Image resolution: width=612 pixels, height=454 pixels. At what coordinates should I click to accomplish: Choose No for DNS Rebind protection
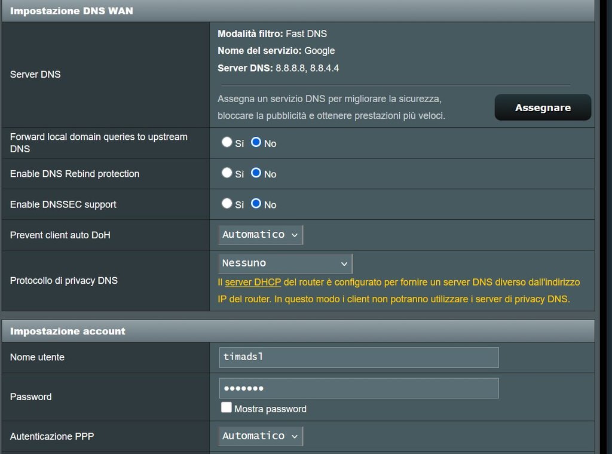(256, 173)
